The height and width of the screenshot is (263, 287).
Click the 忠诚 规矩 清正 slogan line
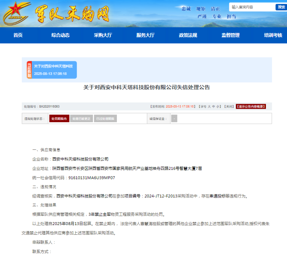201,9
